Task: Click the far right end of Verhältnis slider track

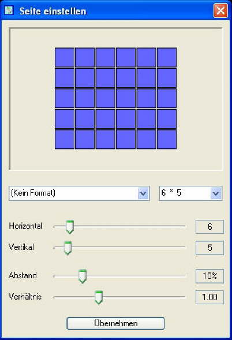Action: coord(184,297)
